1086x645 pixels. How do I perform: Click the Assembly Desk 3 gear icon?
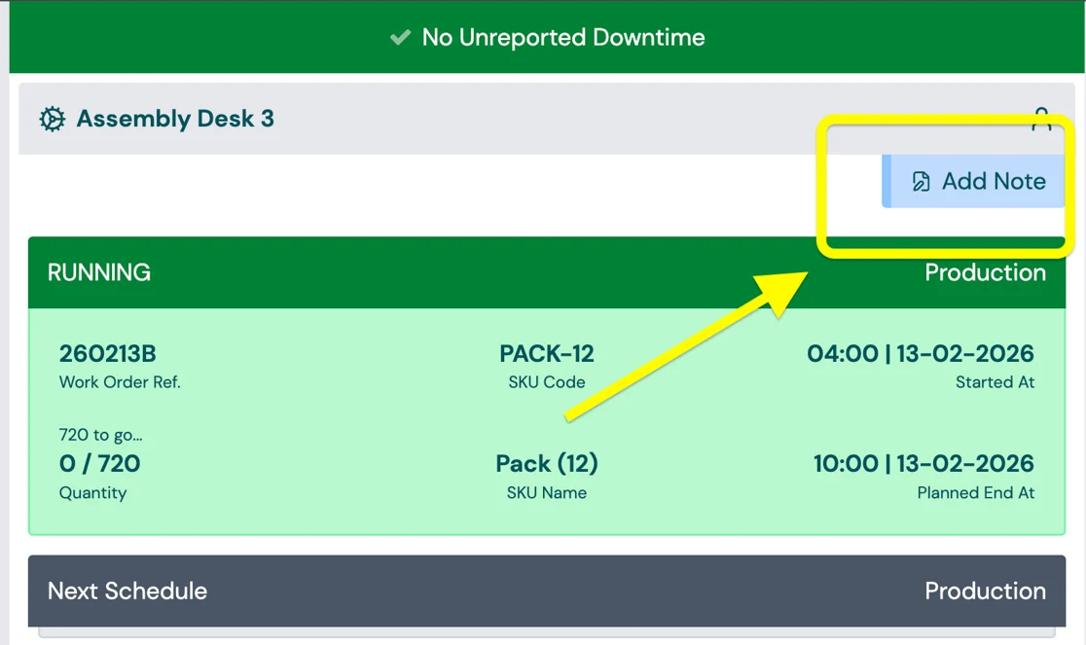pyautogui.click(x=52, y=119)
